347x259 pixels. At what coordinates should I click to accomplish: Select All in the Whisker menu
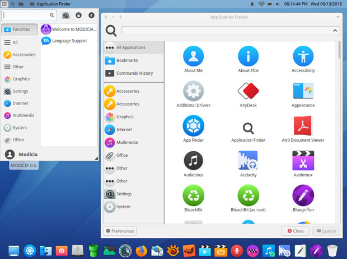coord(20,42)
